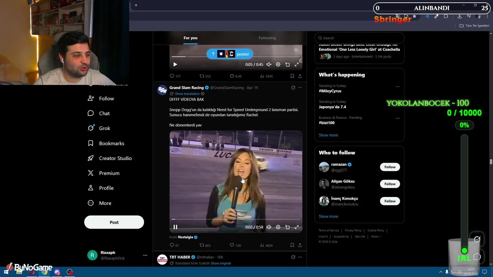Image resolution: width=493 pixels, height=277 pixels.
Task: Open the Privacy Policy footer link
Action: point(353,230)
